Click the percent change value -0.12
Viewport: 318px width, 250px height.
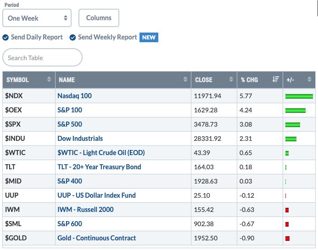[247, 195]
